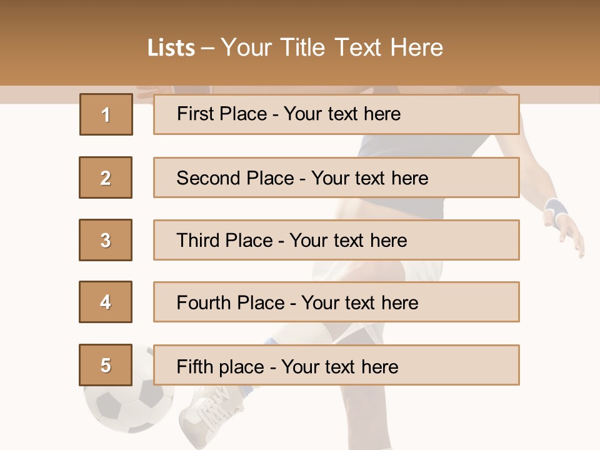Select the Fifth place text bar
600x450 pixels.
(336, 365)
